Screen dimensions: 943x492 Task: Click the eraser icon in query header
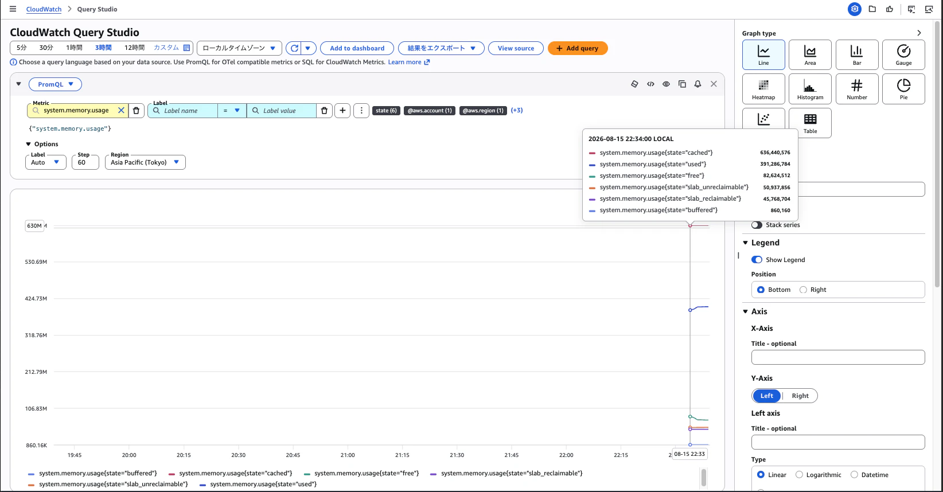(x=634, y=84)
